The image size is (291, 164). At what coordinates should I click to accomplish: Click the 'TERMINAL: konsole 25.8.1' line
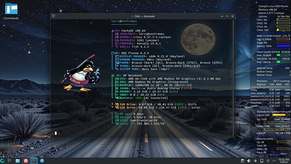138,43
